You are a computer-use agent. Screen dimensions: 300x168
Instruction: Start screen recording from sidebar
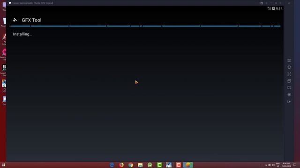click(x=289, y=95)
